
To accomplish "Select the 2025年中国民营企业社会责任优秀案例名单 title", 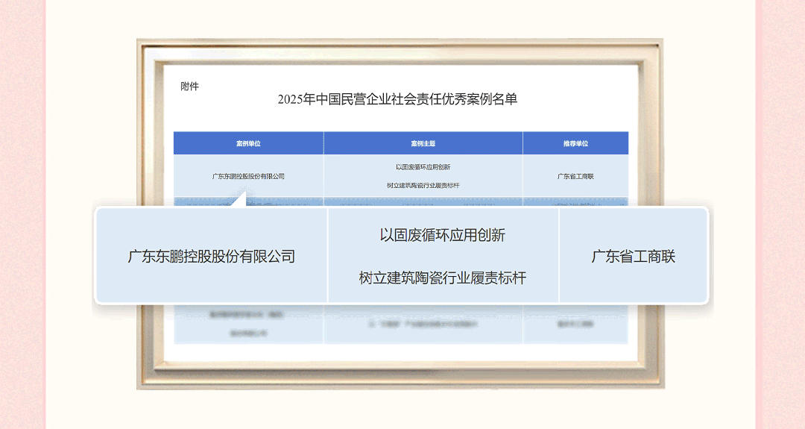I will (x=397, y=99).
